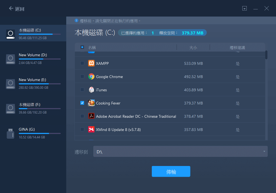Screen dimensions: 276x193
Task: Select the Cooking Fever row name
Action: [108, 103]
